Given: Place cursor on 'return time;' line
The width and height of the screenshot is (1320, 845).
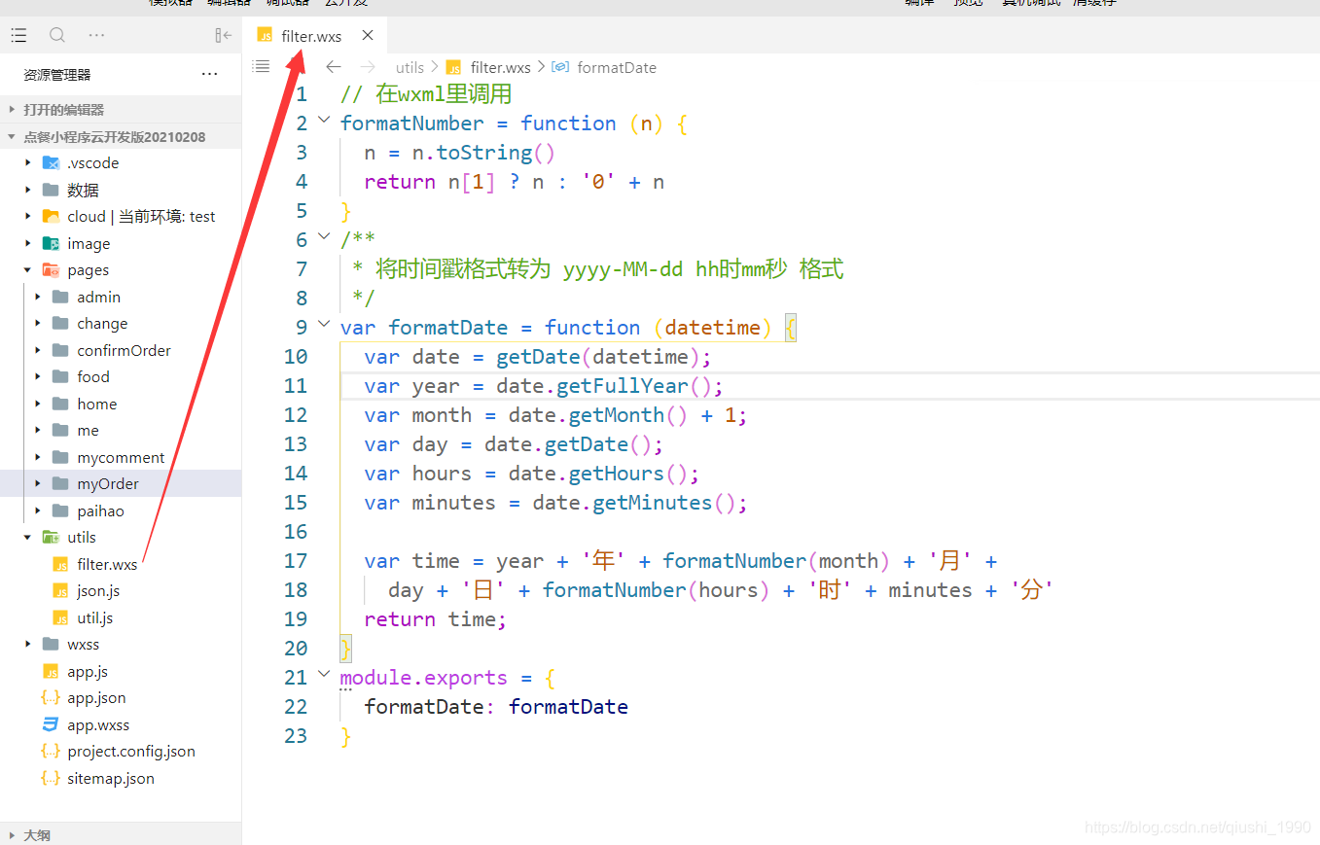Looking at the screenshot, I should pos(436,618).
